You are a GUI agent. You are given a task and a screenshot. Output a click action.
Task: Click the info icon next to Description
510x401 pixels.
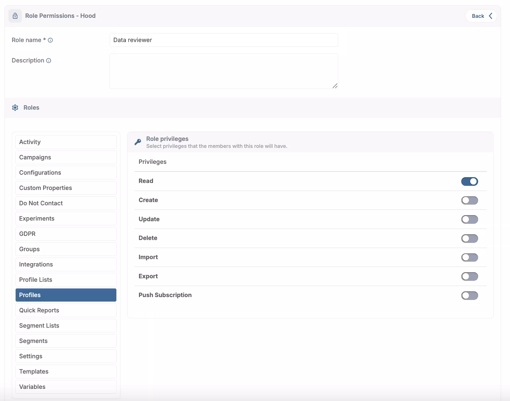[x=48, y=61]
